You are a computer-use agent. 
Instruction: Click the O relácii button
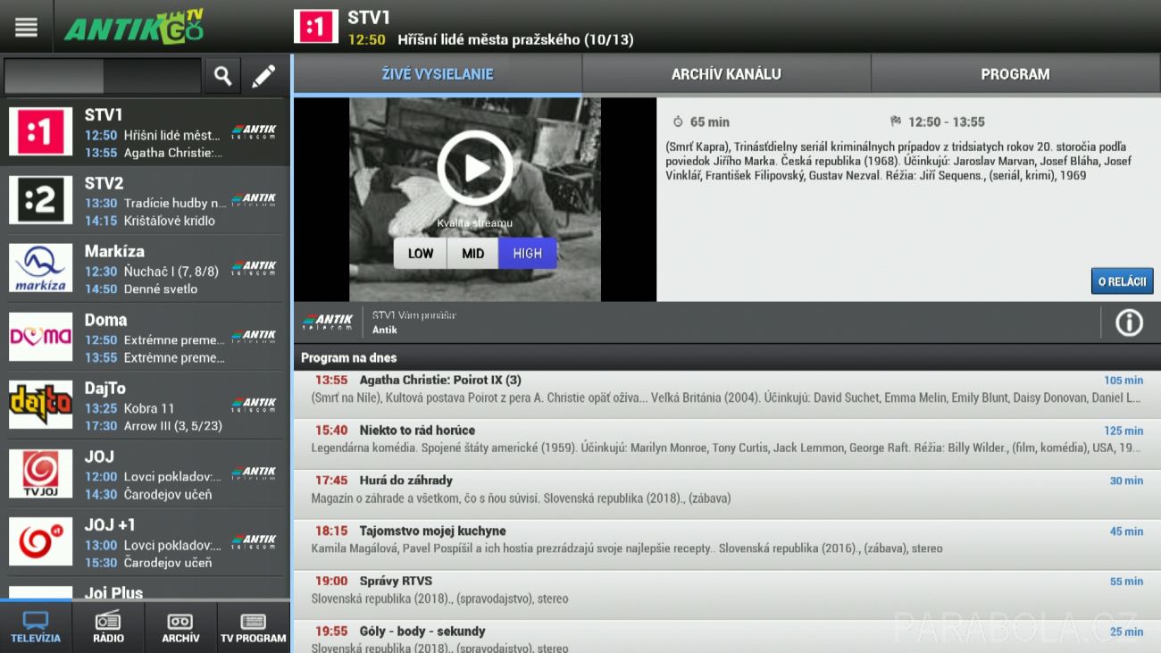point(1122,281)
